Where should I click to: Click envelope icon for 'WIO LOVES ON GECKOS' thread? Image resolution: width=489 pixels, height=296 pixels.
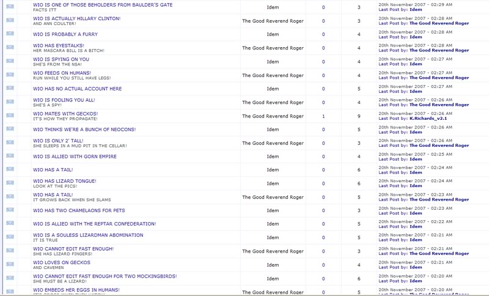coord(10,264)
